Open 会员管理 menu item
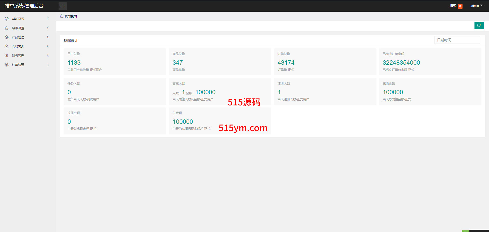Viewport: 489px width, 232px height. 18,46
